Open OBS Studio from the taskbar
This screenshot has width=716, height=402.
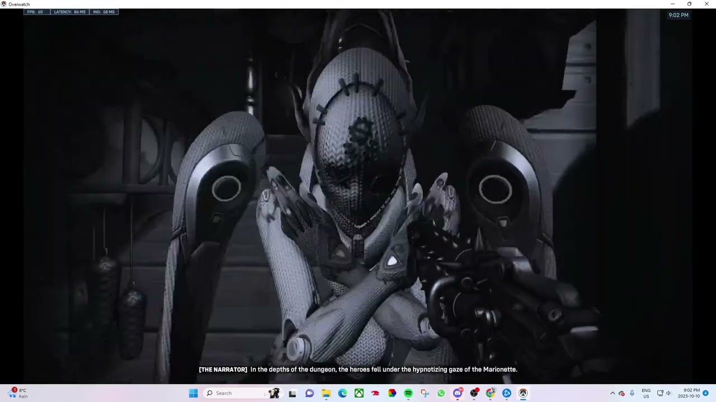(x=474, y=393)
